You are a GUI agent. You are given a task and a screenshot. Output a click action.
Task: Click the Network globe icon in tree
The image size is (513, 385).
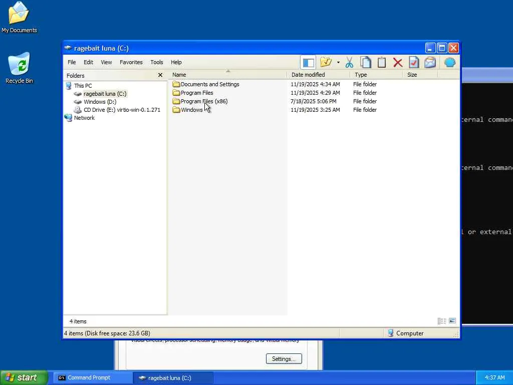pos(68,118)
